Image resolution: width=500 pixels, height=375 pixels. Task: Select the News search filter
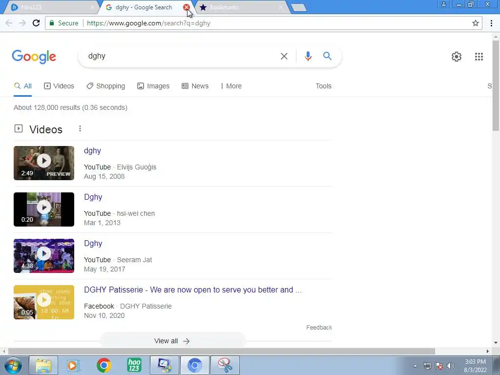click(x=195, y=86)
